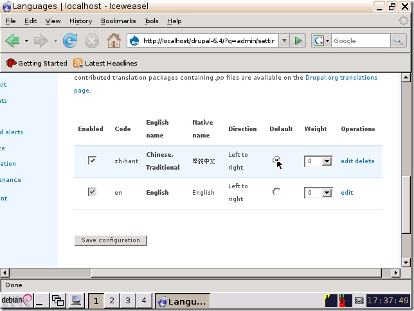This screenshot has height=311, width=414.
Task: Click the alerts link in sidebar
Action: tap(12, 132)
